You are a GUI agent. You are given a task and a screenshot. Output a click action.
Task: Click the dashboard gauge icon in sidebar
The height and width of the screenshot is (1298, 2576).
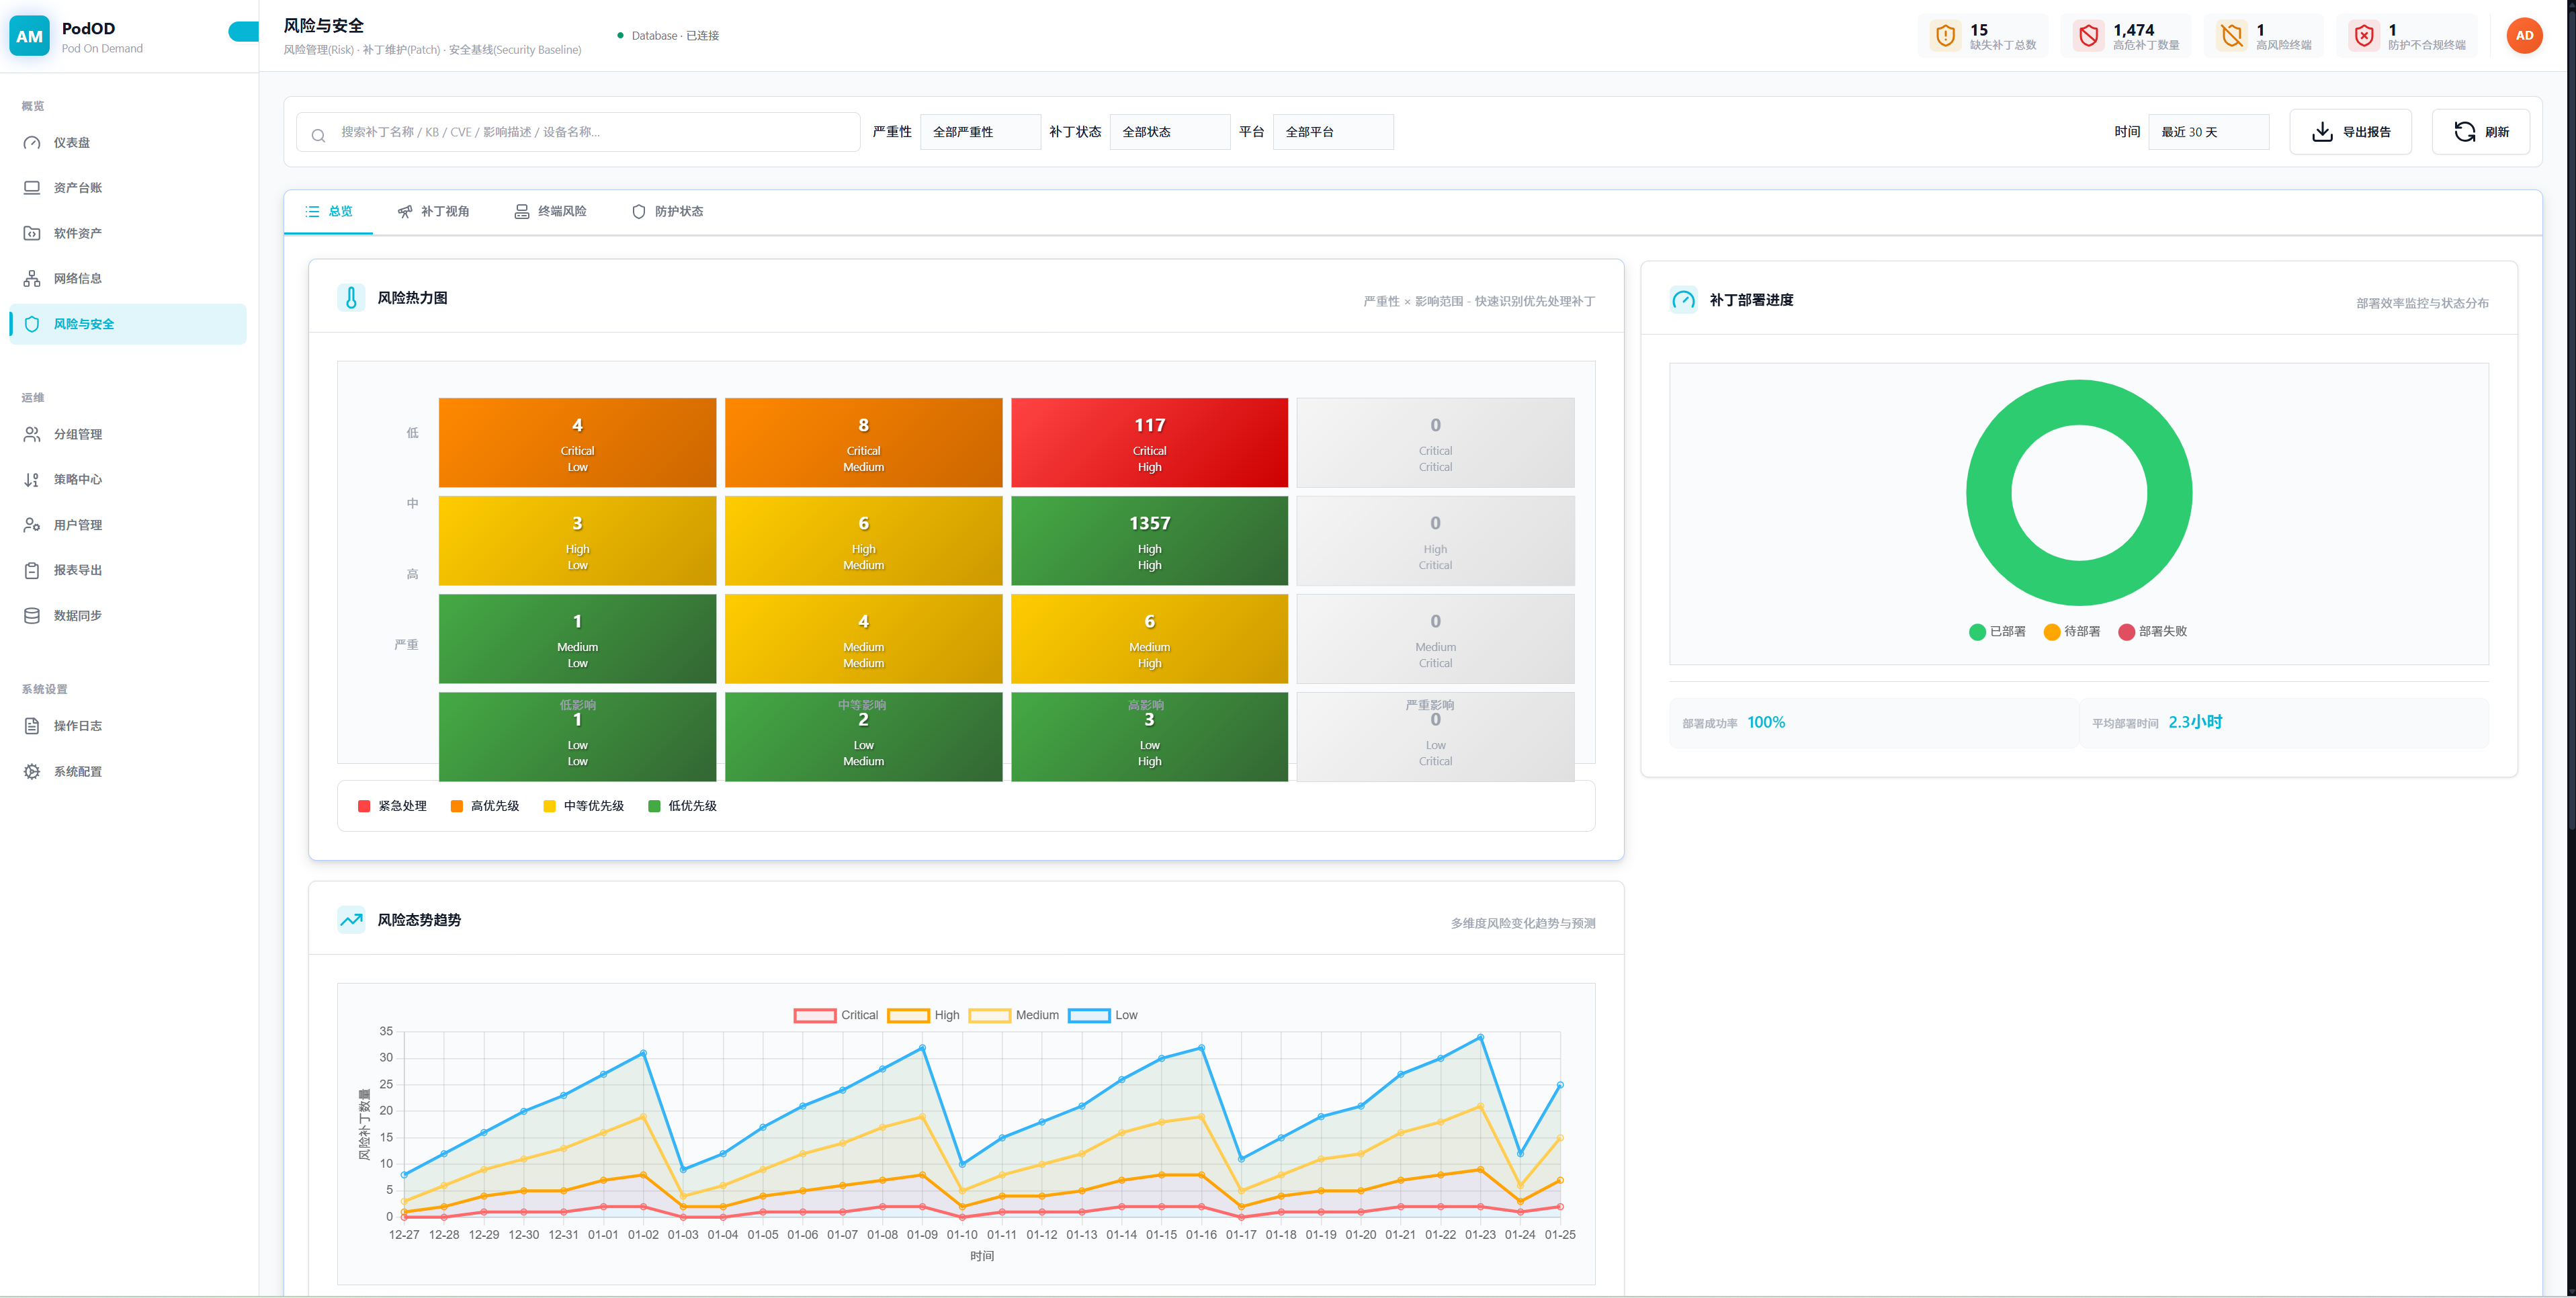32,143
